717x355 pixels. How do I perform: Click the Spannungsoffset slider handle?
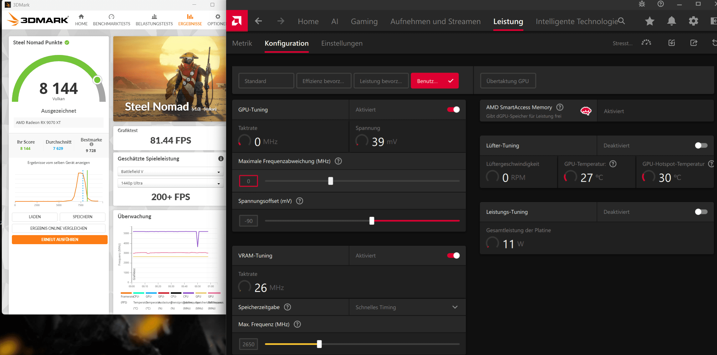pyautogui.click(x=372, y=221)
